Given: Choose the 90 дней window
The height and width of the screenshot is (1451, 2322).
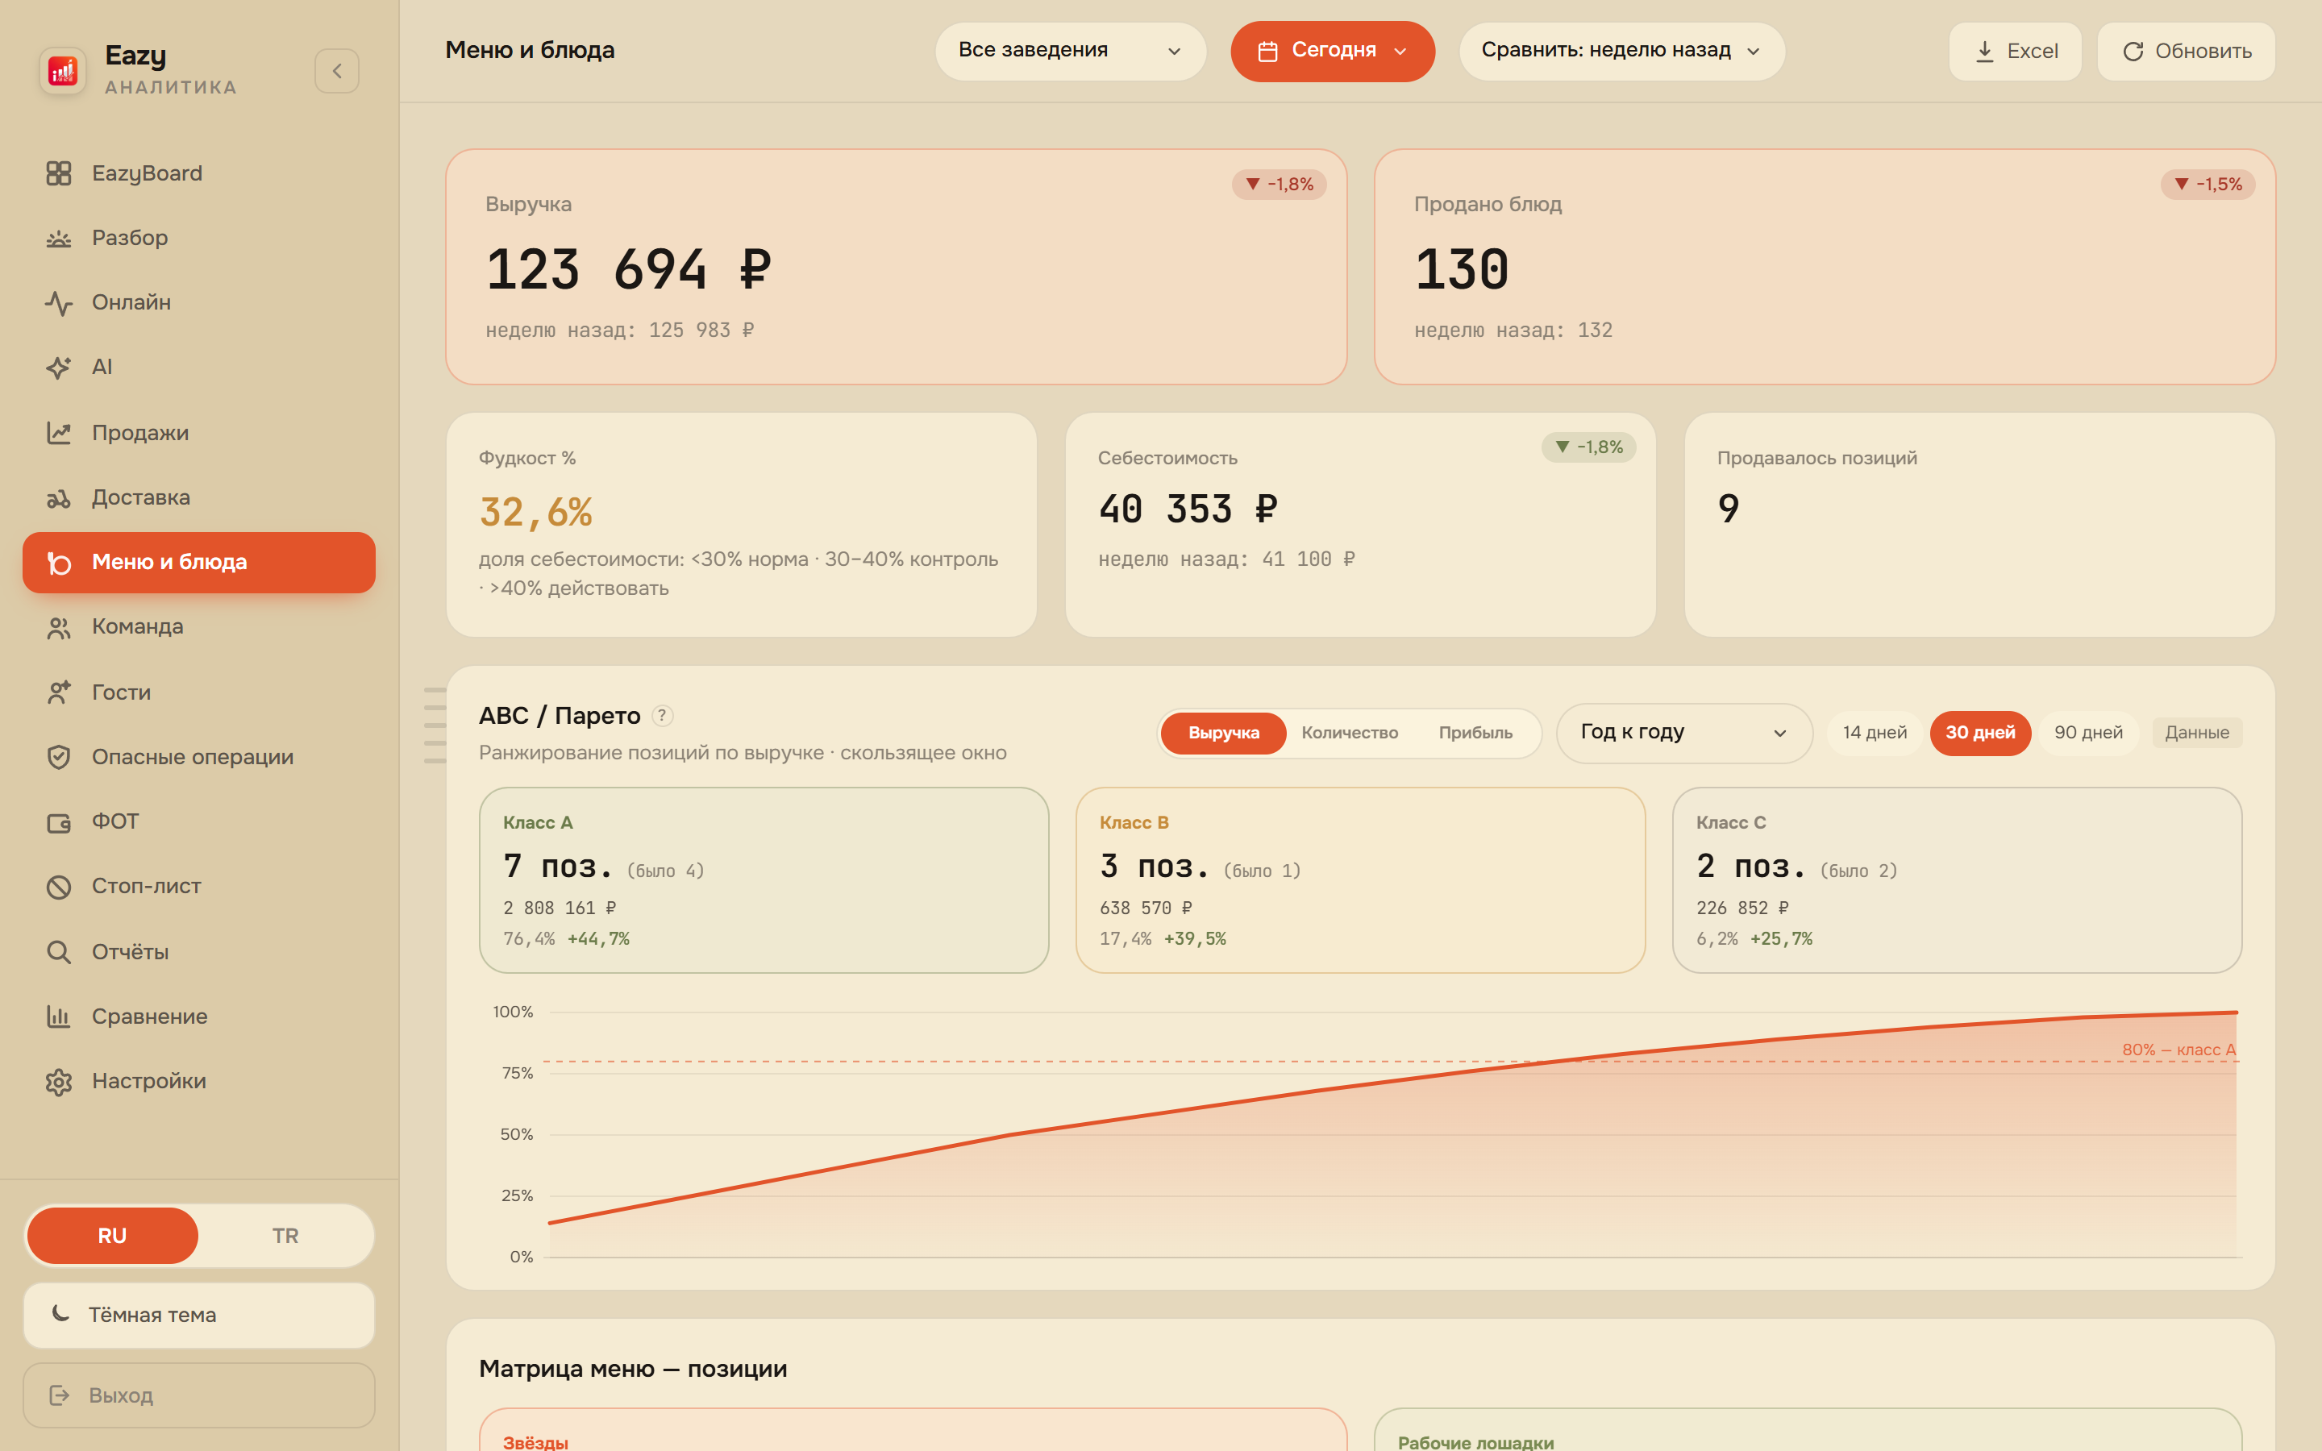Looking at the screenshot, I should pyautogui.click(x=2088, y=734).
